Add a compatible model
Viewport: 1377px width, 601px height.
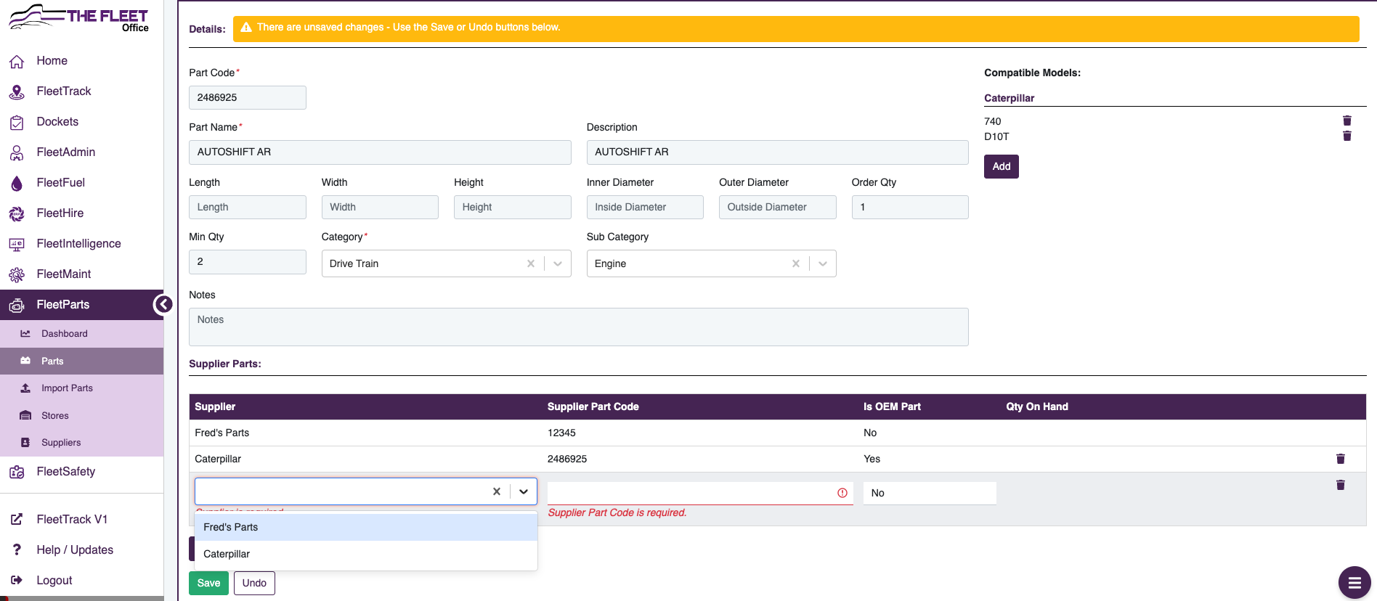point(1001,166)
